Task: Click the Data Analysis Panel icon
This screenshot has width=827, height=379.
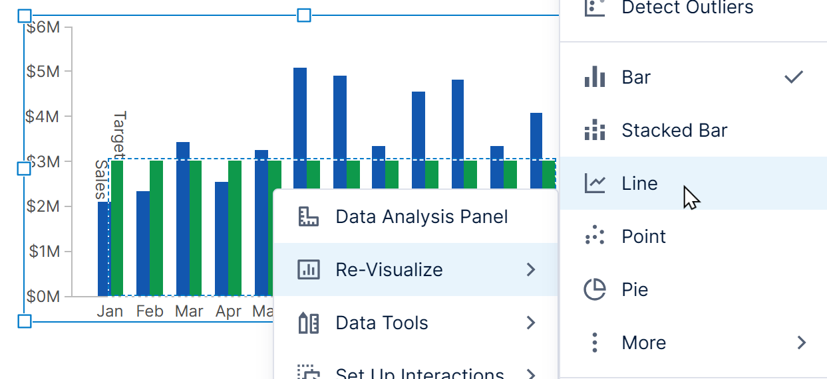Action: [x=308, y=216]
